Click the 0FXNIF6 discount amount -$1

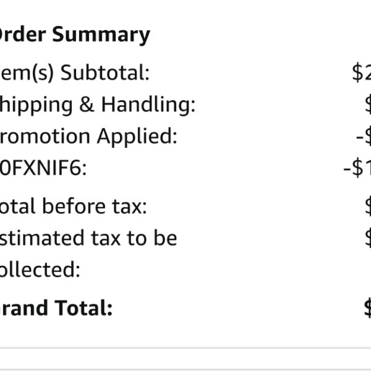pyautogui.click(x=357, y=168)
